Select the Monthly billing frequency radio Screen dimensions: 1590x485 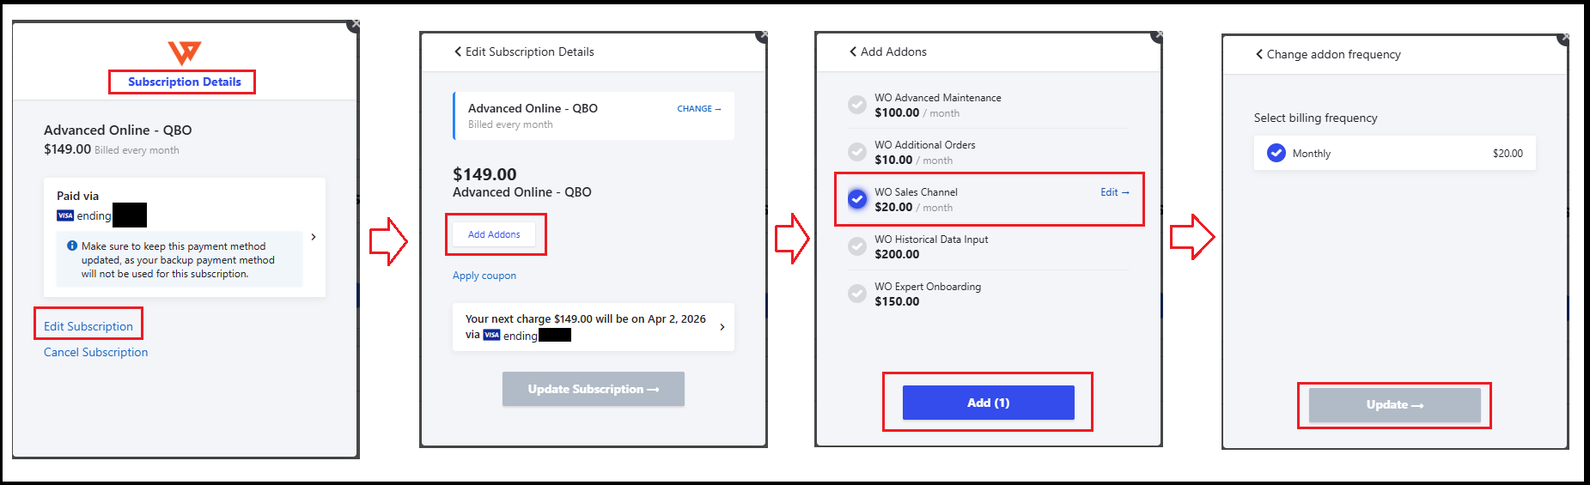coord(1276,154)
